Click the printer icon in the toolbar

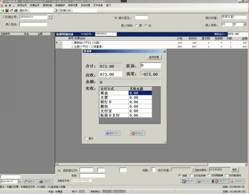pyautogui.click(x=16, y=10)
